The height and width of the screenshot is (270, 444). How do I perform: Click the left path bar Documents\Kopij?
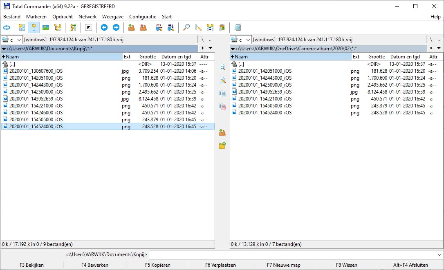click(x=99, y=48)
